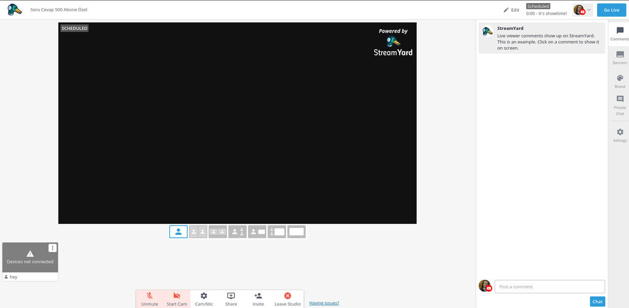
Task: Start the camera
Action: click(x=176, y=299)
